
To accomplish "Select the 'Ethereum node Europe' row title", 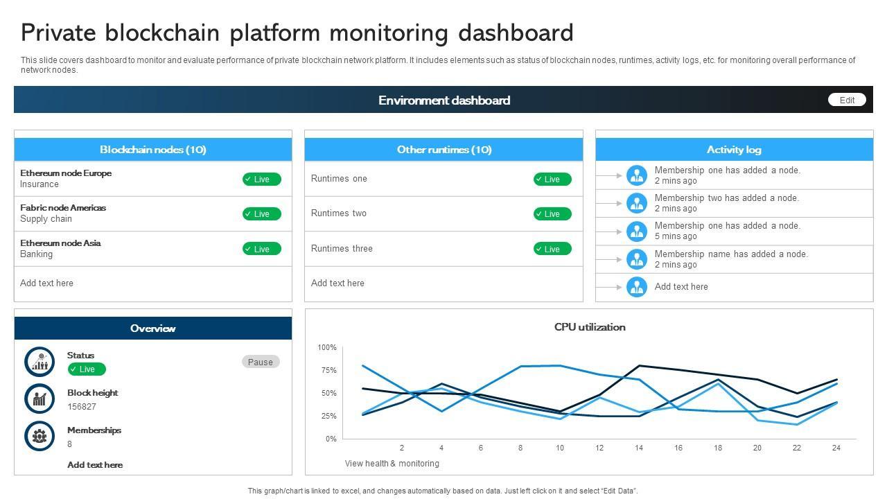I will [x=66, y=173].
